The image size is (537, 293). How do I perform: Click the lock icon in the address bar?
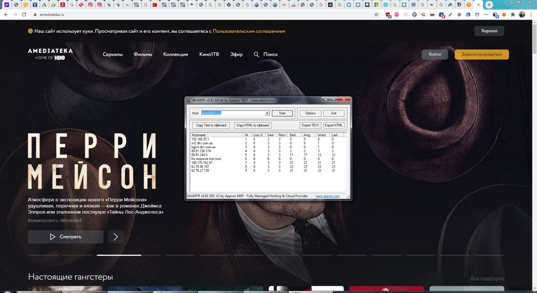click(x=36, y=14)
